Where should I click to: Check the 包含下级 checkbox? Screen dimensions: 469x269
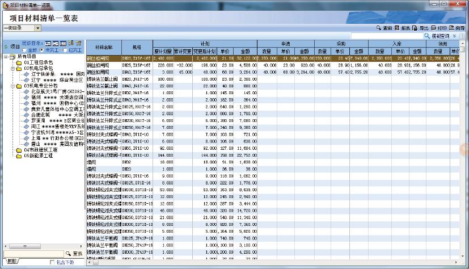click(x=52, y=262)
